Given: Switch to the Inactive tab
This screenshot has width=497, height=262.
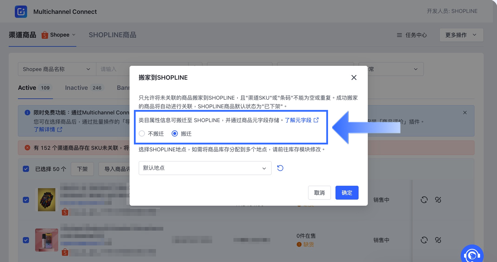Looking at the screenshot, I should click(84, 88).
